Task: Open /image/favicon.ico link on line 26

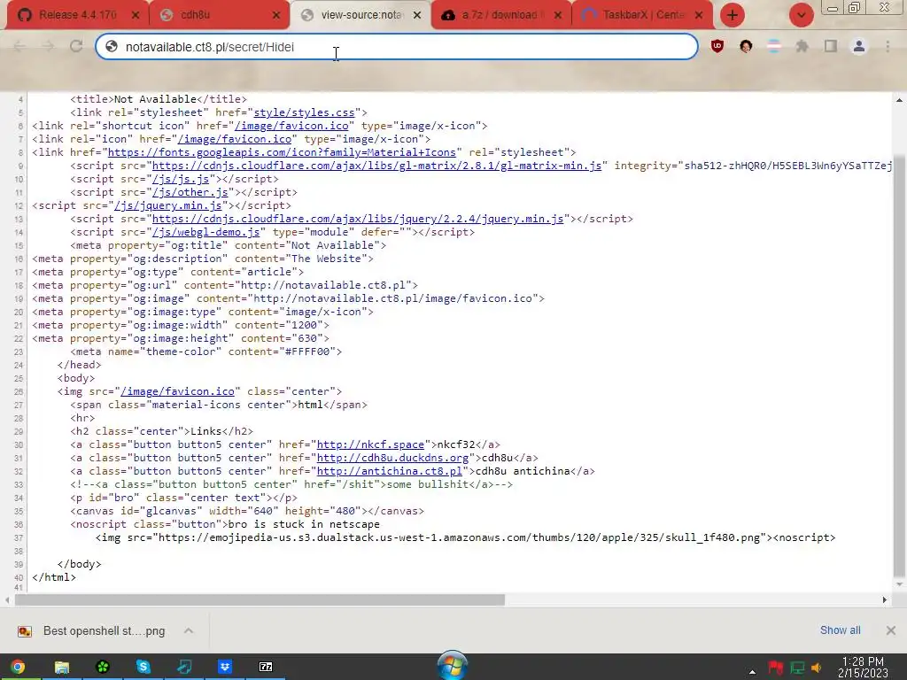Action: [177, 390]
